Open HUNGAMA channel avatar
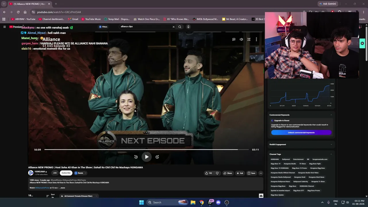The image size is (368, 207). (31, 173)
